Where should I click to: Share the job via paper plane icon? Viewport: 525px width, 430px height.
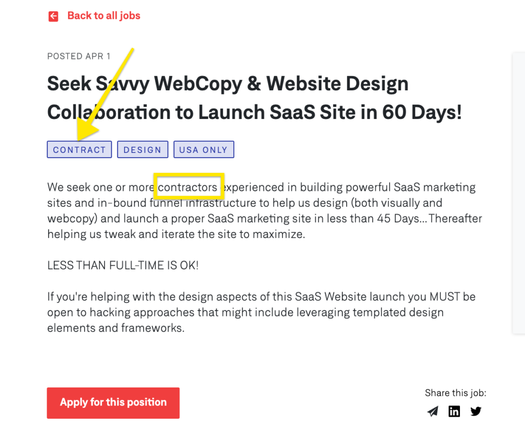pos(433,411)
